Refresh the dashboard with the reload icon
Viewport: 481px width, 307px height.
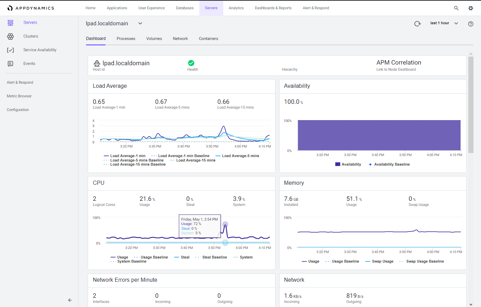tap(418, 24)
